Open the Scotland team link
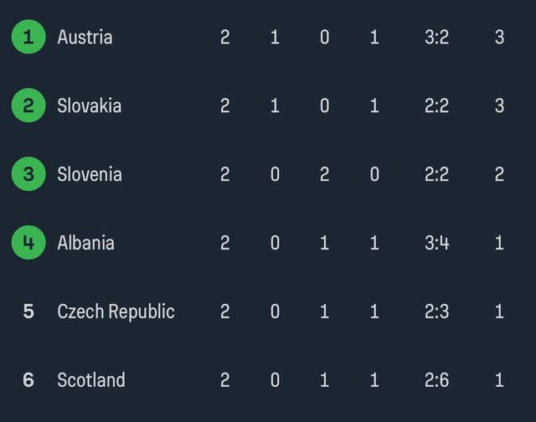The width and height of the screenshot is (536, 422). [x=91, y=380]
